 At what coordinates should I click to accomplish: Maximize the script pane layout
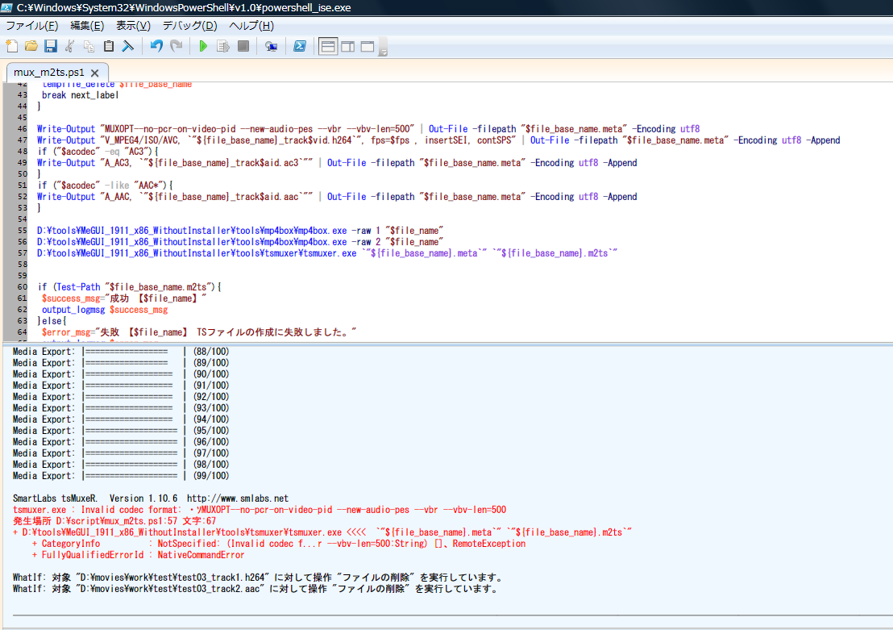click(367, 46)
